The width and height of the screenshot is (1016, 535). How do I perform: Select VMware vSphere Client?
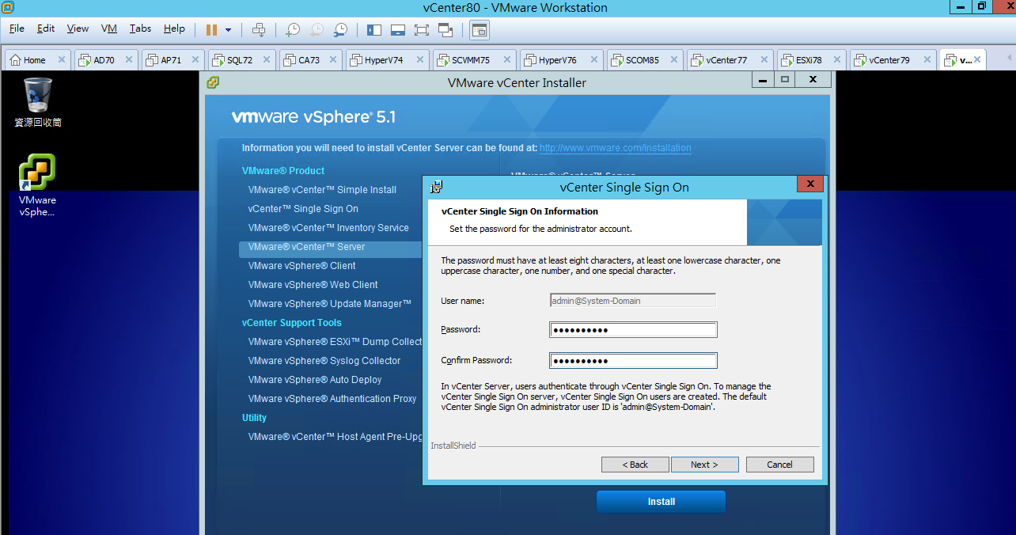(x=301, y=266)
